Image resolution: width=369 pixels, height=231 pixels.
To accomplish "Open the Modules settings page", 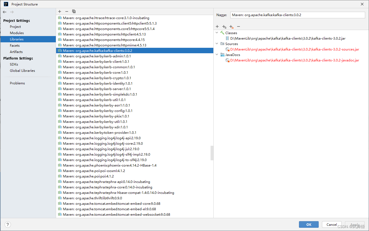I will tap(17, 33).
